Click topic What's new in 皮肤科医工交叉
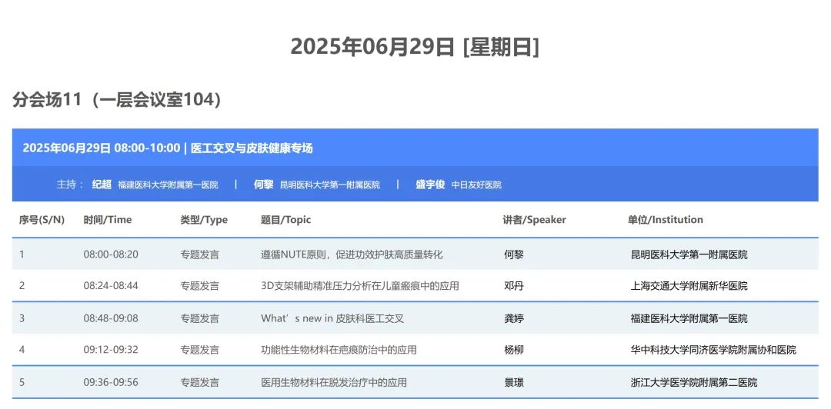The width and height of the screenshot is (831, 409). [332, 318]
